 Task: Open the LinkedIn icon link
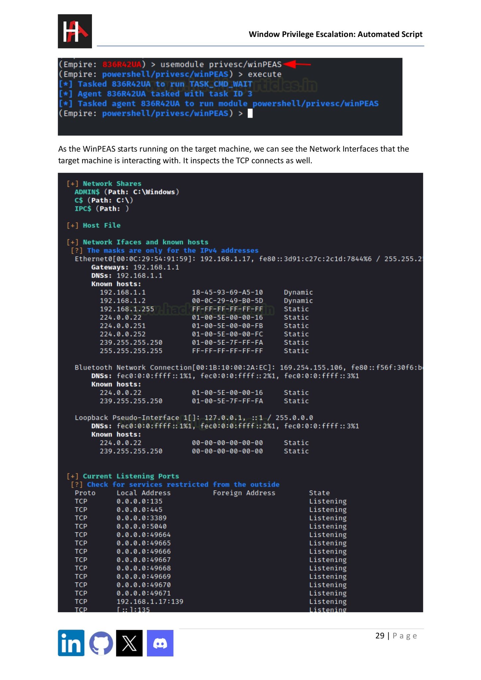71,643
